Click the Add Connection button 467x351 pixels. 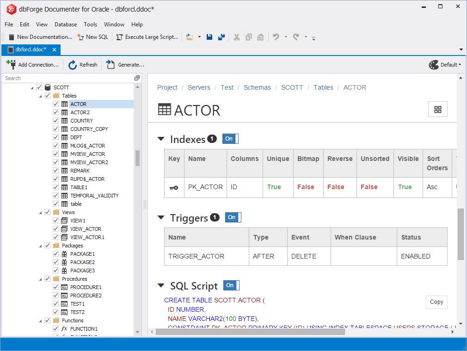[32, 65]
